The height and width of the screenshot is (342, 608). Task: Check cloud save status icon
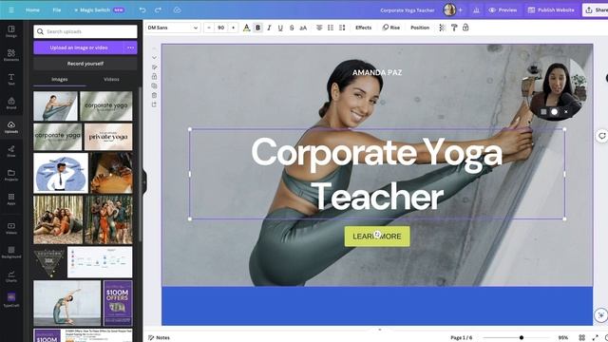coord(178,10)
